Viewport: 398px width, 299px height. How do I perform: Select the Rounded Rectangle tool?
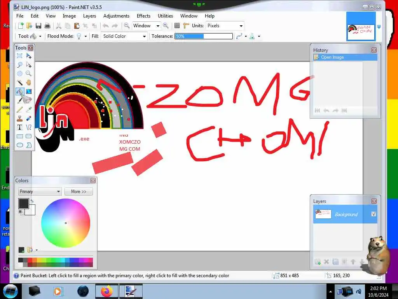(29, 136)
